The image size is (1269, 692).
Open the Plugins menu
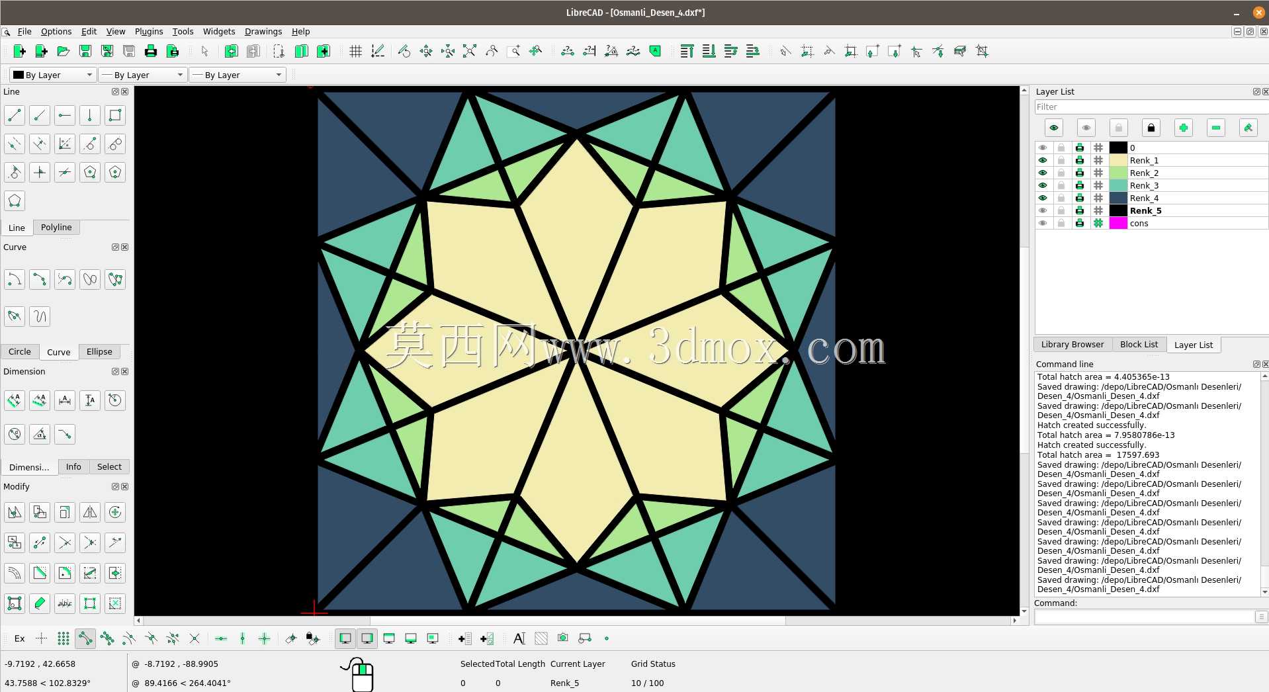[x=149, y=31]
